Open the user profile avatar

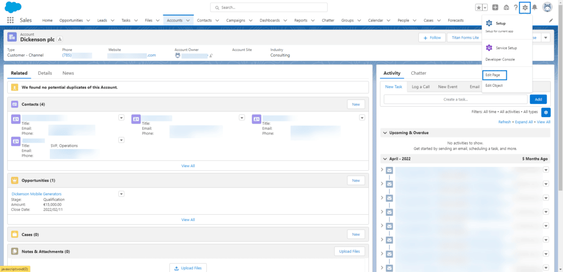coord(547,7)
